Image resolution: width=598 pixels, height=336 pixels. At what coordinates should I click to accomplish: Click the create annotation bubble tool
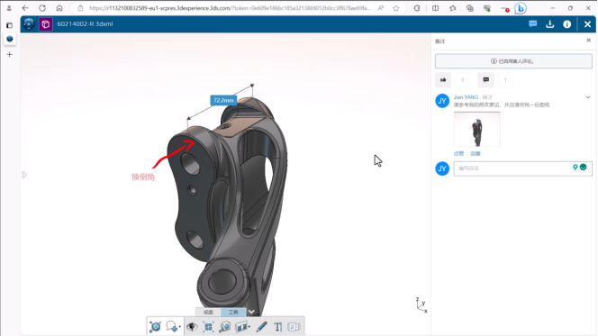(x=171, y=327)
